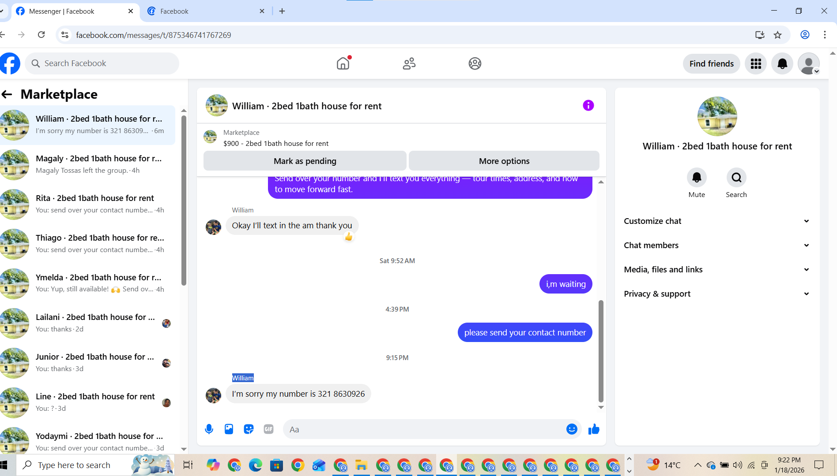Open File Explorer from taskbar

pos(361,465)
